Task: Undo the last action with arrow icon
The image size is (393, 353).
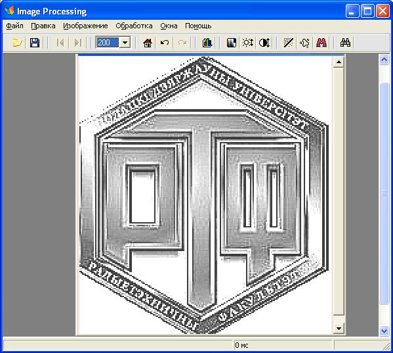Action: tap(165, 43)
